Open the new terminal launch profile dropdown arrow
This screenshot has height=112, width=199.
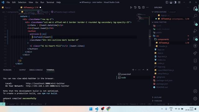[x=136, y=70]
